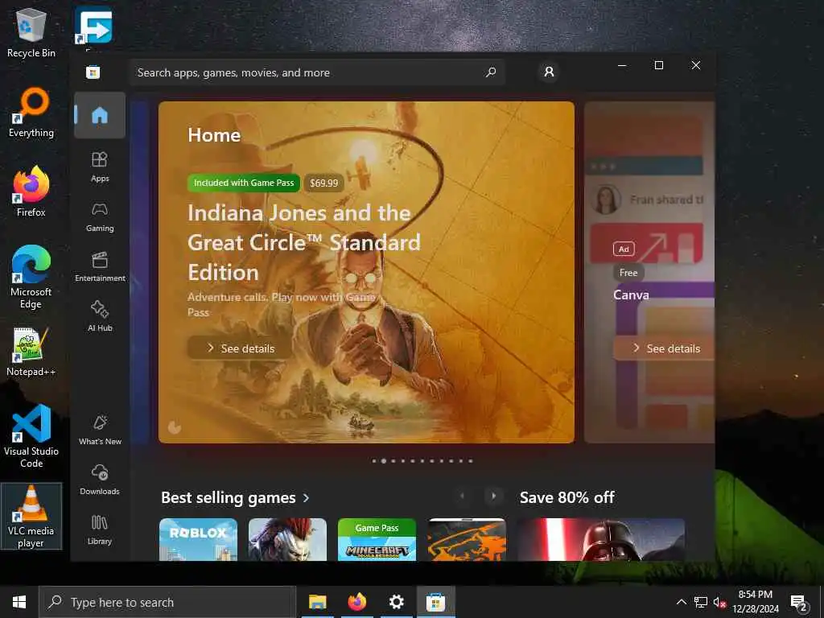Open the Minecraft Game Pass thumbnail

[x=377, y=539]
